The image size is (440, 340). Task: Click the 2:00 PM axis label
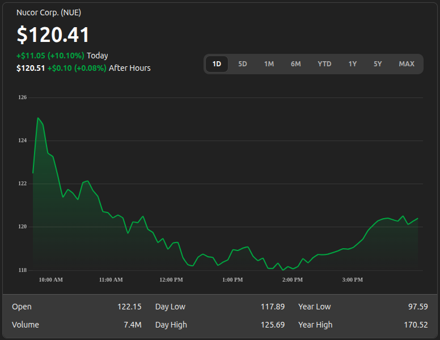pos(293,280)
